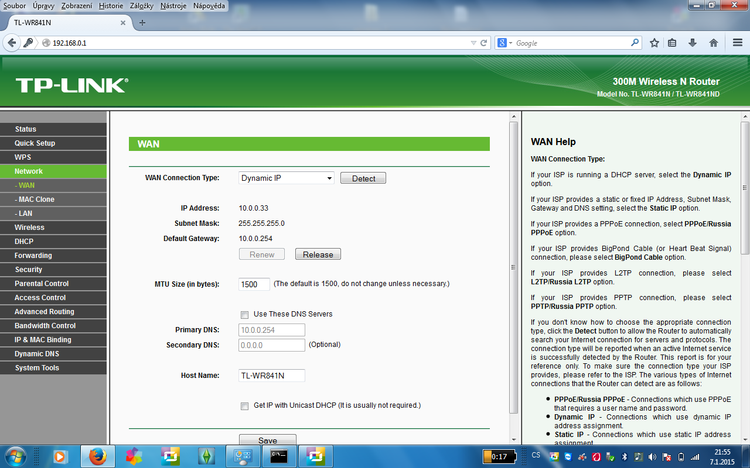The image size is (750, 468).
Task: Go to the browser home page
Action: (714, 43)
